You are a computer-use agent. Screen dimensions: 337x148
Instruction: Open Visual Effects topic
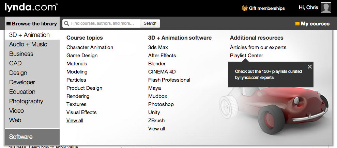81,112
